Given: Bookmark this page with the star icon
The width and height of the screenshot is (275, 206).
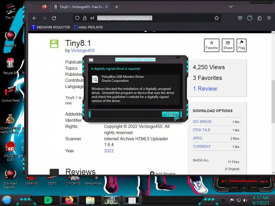Looking at the screenshot, I should click(217, 18).
